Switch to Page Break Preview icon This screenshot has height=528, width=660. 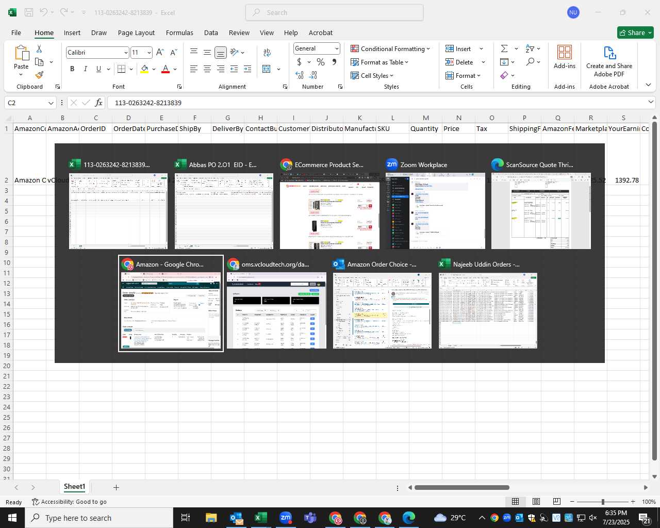coord(556,502)
